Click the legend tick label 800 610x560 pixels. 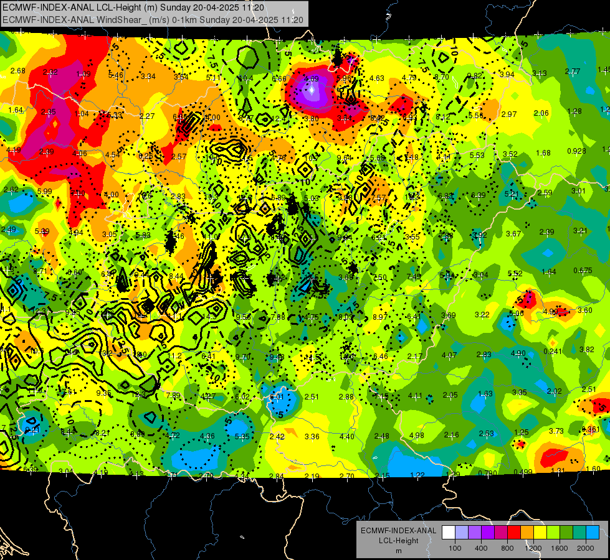point(507,548)
